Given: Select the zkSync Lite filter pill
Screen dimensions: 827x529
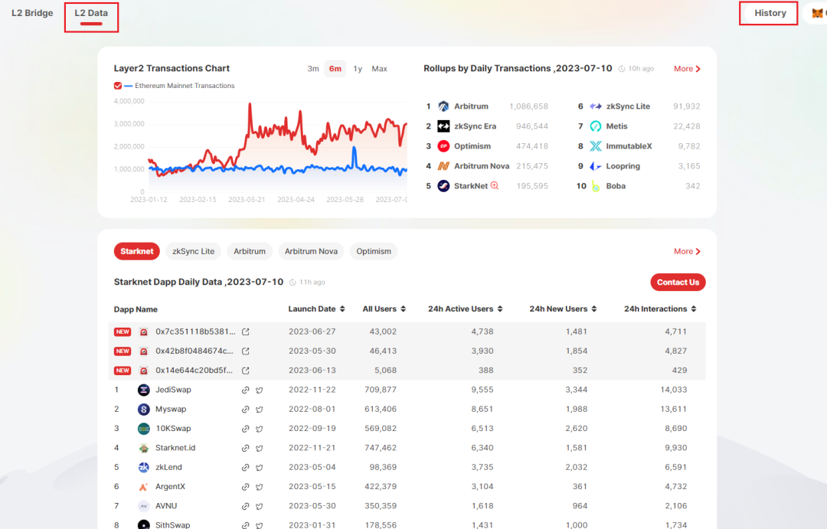Looking at the screenshot, I should 194,251.
